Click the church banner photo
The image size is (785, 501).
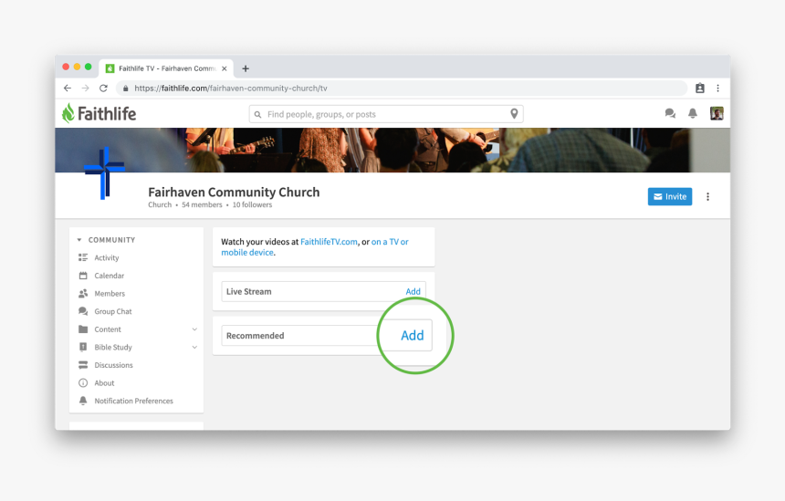pos(392,151)
